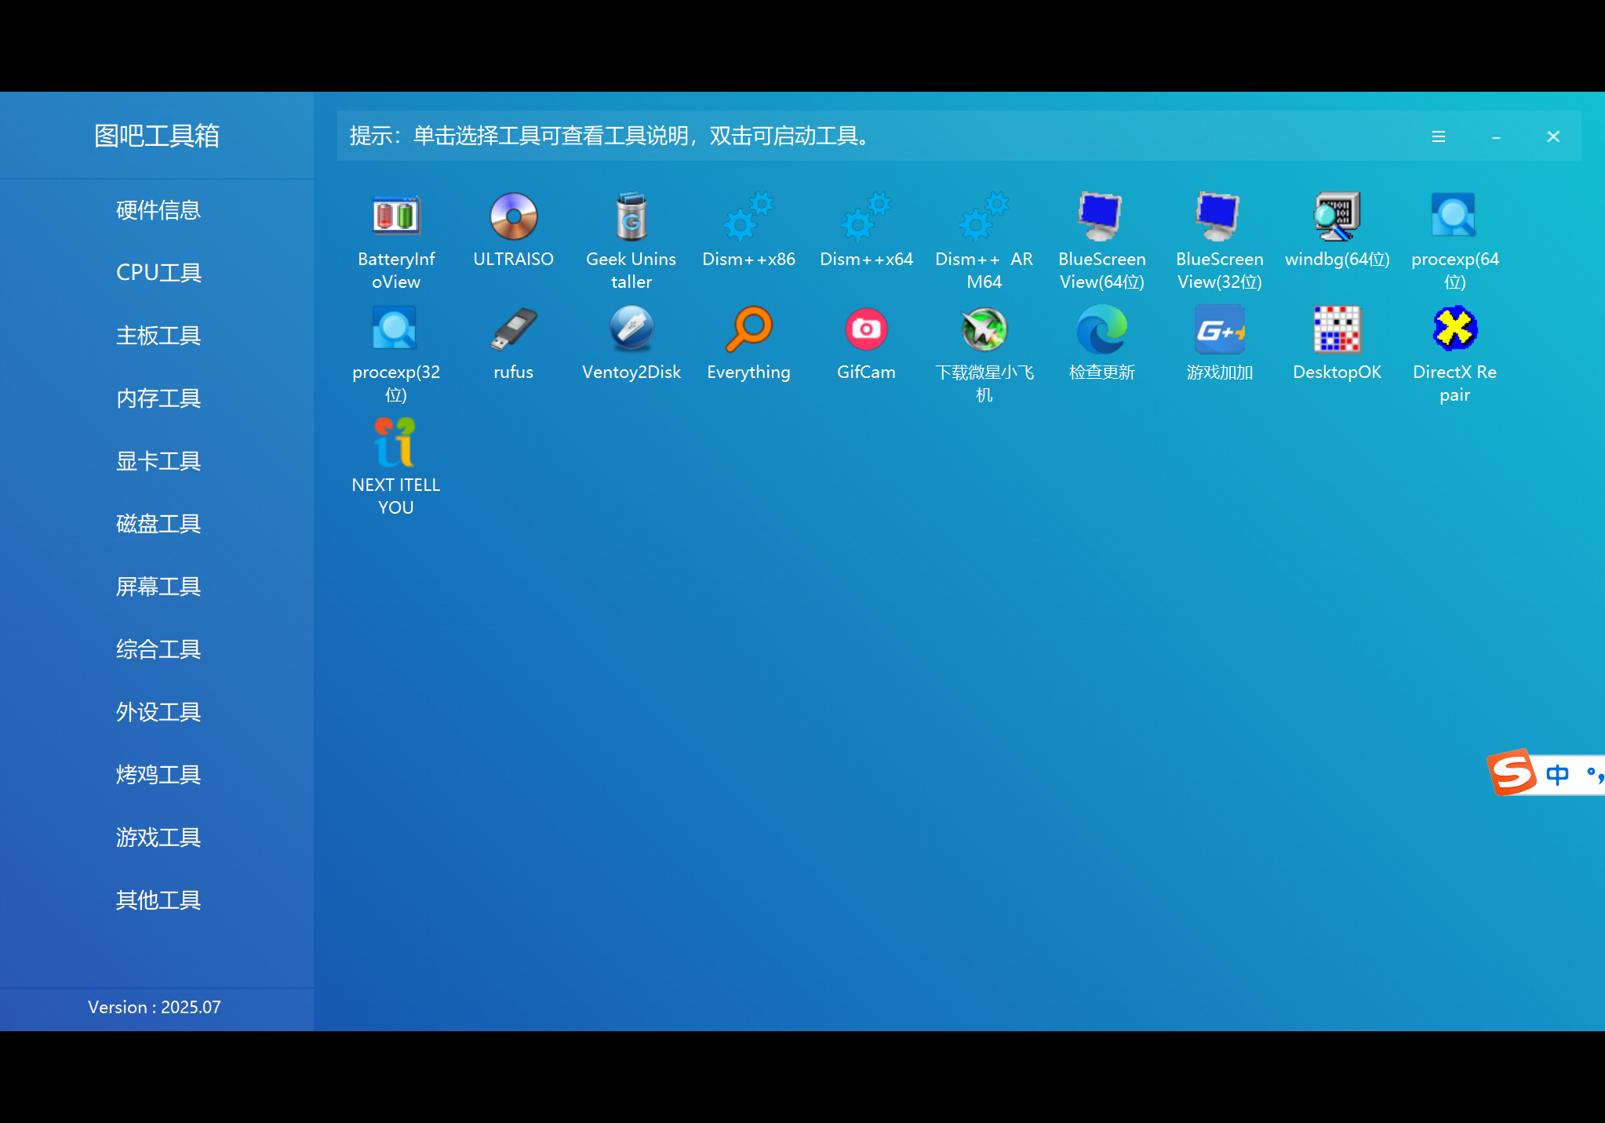Click the Sogou input method S icon

[x=1512, y=772]
